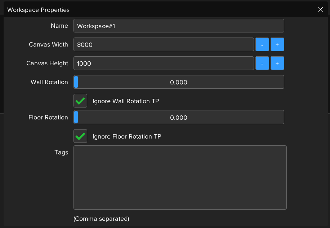Click the "Ignore Wall Rotation TP" label text

tap(126, 101)
